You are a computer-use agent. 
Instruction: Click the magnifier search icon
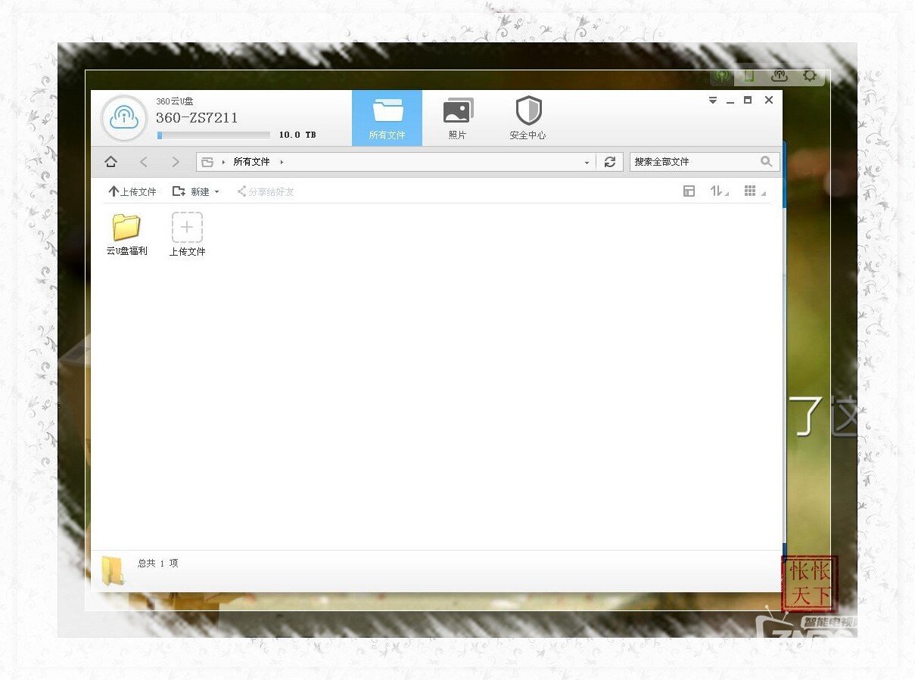pyautogui.click(x=767, y=161)
